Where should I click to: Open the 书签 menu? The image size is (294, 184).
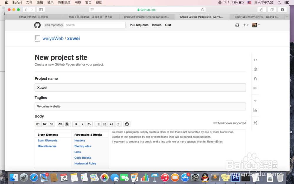click(78, 2)
